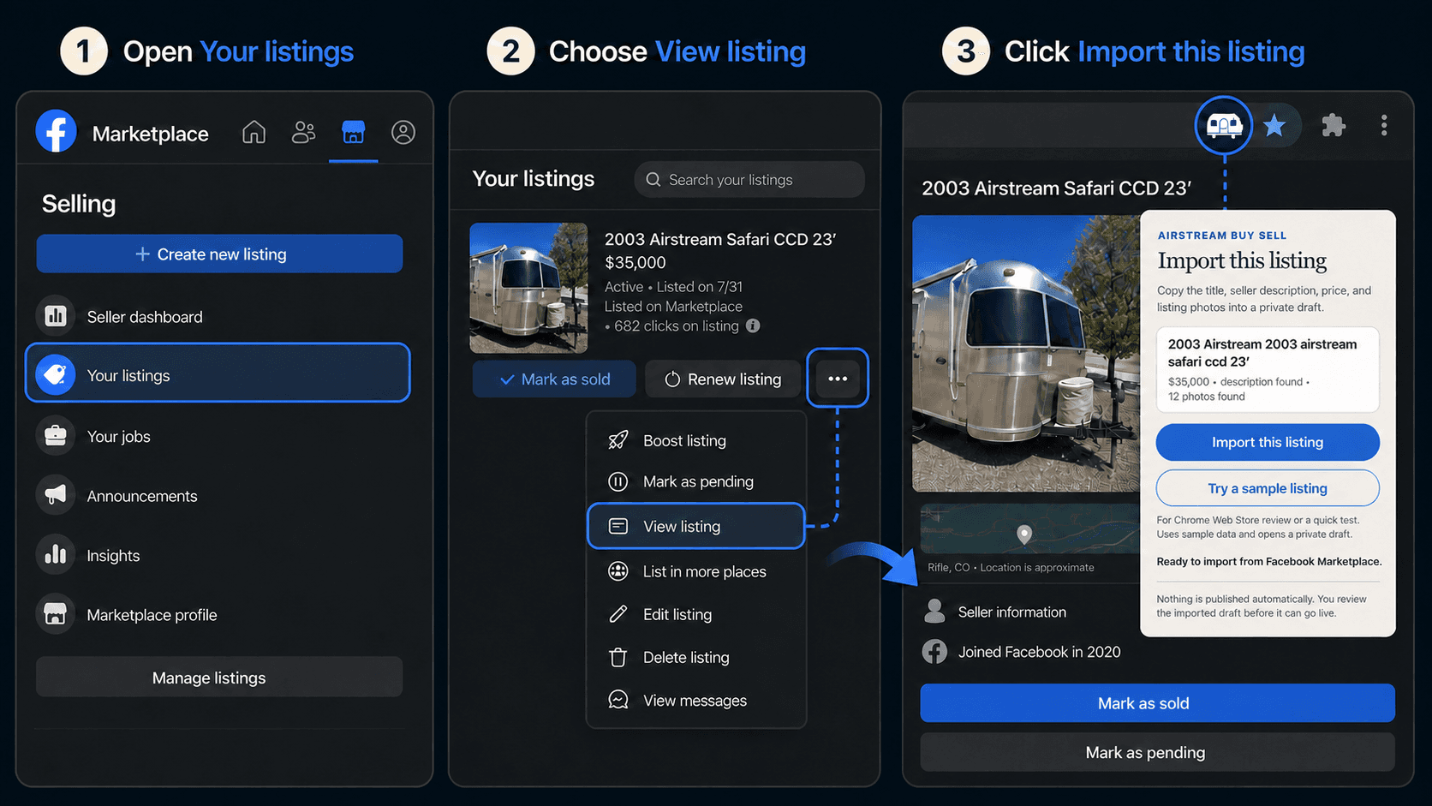Image resolution: width=1432 pixels, height=806 pixels.
Task: Open the extensions puzzle piece icon
Action: (x=1333, y=125)
